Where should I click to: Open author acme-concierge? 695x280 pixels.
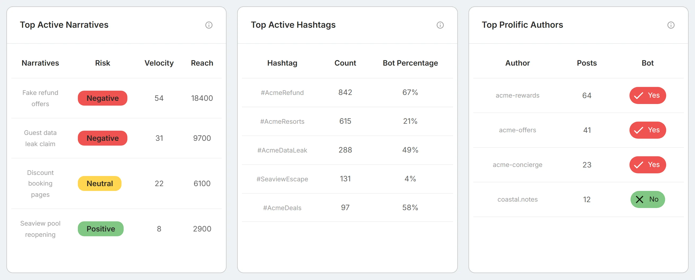(518, 165)
